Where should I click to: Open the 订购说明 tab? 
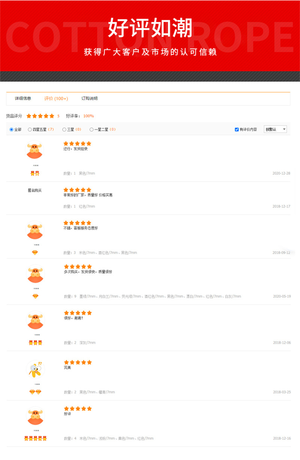tap(90, 99)
